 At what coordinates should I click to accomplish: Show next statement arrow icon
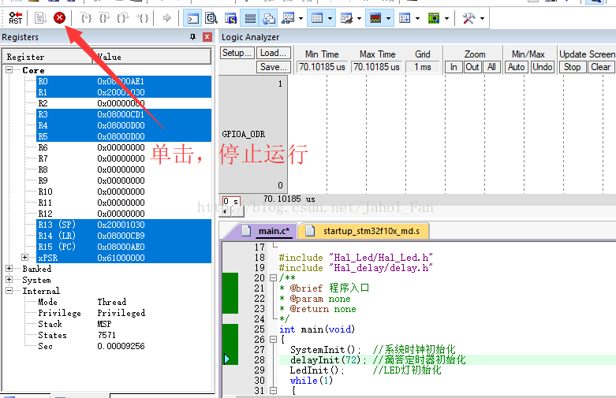[167, 18]
